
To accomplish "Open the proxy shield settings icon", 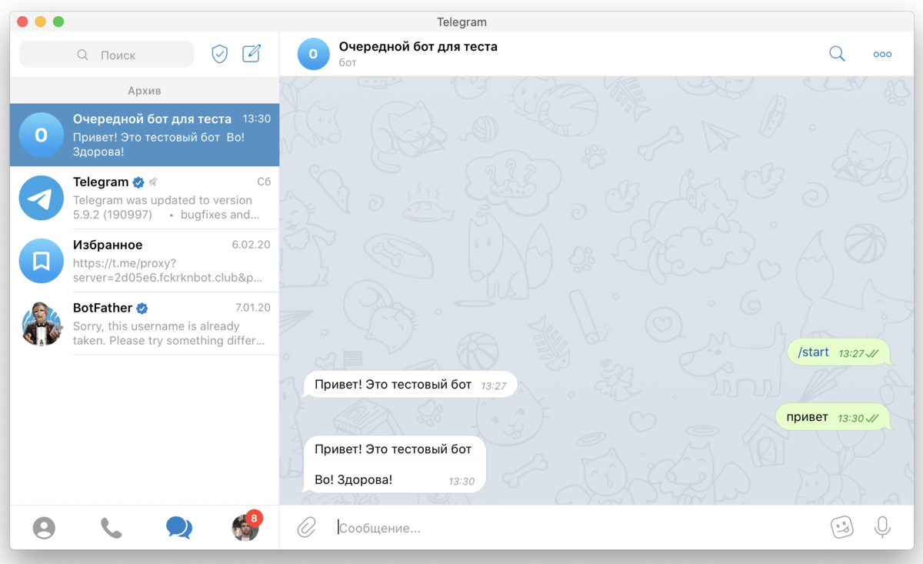I will tap(220, 54).
